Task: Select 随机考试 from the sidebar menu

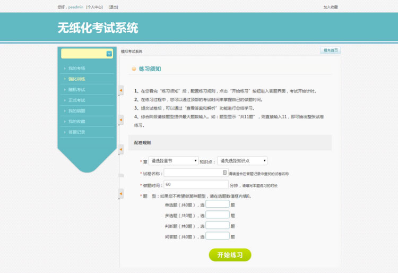Action: tap(76, 90)
